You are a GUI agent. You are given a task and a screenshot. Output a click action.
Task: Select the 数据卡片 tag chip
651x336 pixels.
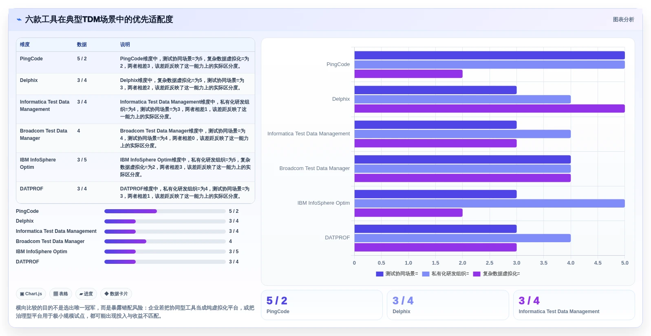(116, 294)
